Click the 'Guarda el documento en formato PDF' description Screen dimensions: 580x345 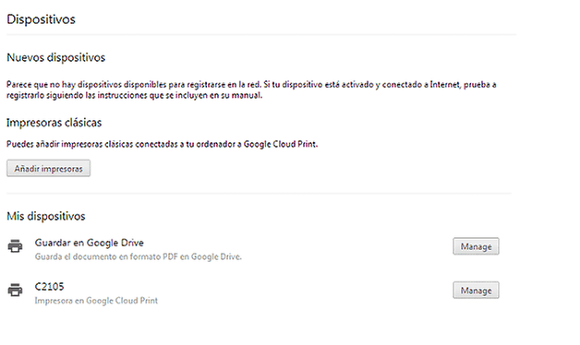tap(139, 256)
